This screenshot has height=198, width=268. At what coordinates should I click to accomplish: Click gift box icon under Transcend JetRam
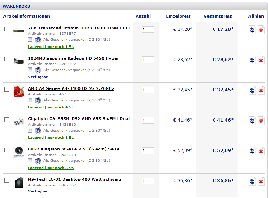tap(38, 40)
